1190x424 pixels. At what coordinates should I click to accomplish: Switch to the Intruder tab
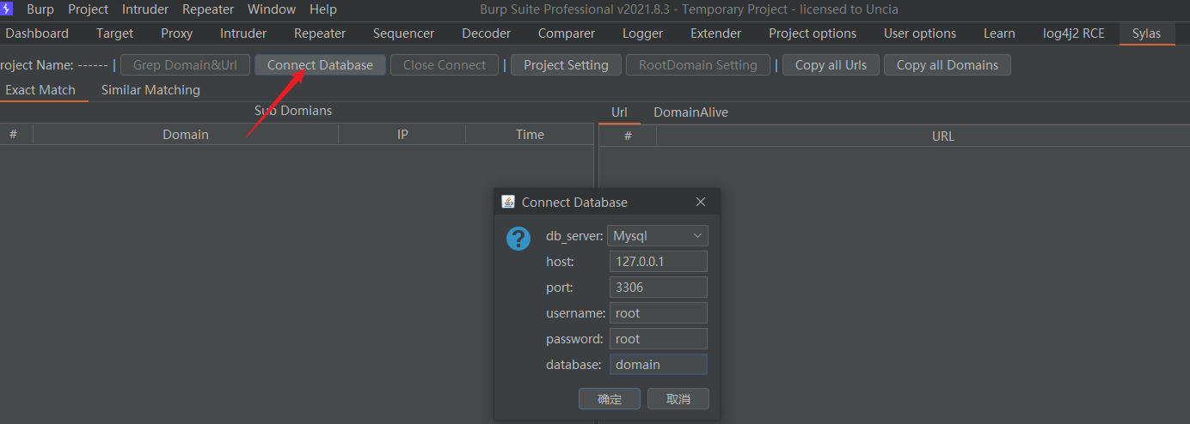pos(243,33)
